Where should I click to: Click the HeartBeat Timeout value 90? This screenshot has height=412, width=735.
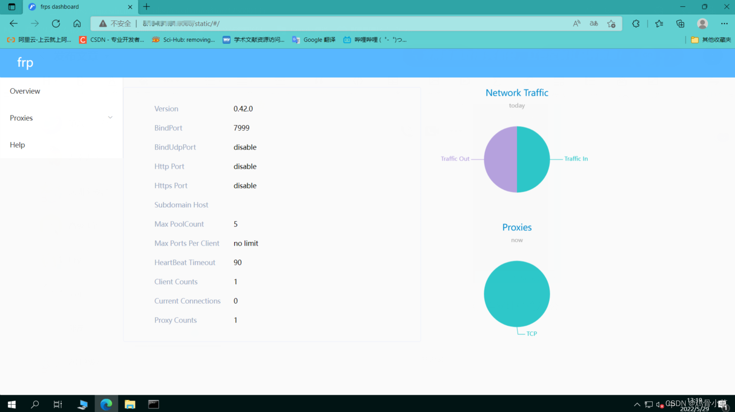[x=237, y=262]
